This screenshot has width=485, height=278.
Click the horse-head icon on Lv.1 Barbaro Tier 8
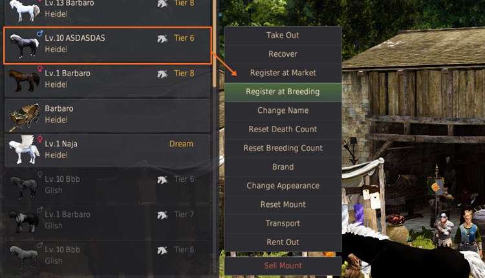[x=162, y=74]
